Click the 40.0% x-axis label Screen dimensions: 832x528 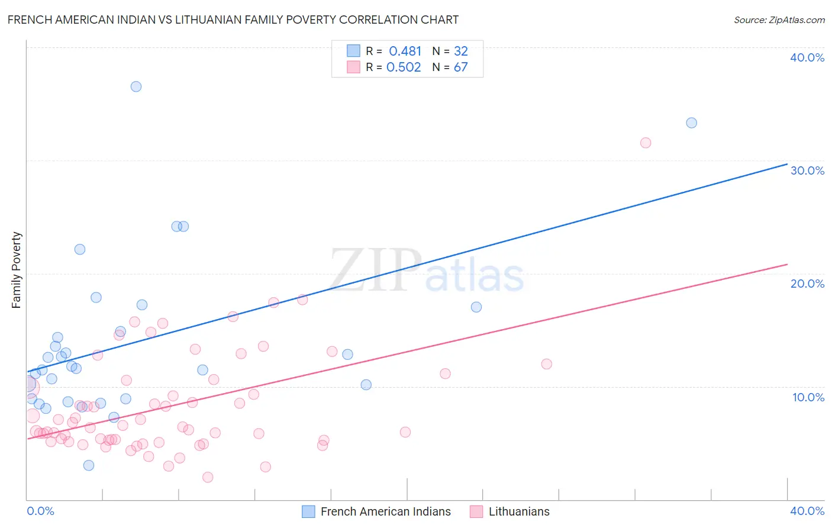[x=807, y=511]
